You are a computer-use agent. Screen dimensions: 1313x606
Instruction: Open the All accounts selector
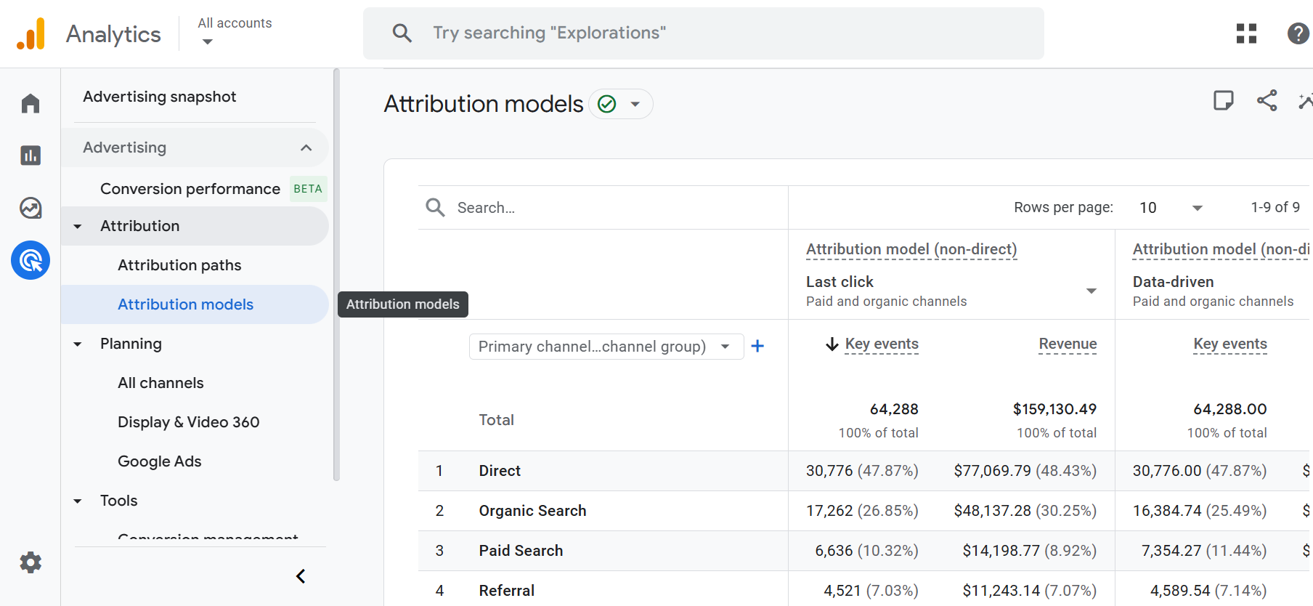[235, 32]
